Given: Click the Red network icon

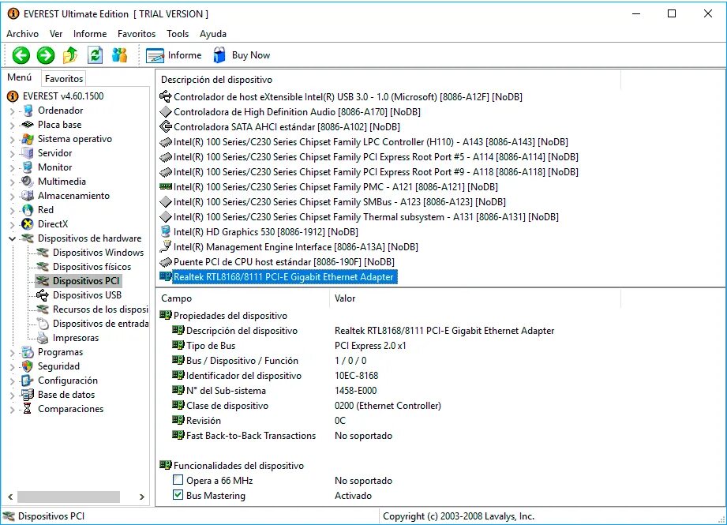Looking at the screenshot, I should pyautogui.click(x=28, y=210).
